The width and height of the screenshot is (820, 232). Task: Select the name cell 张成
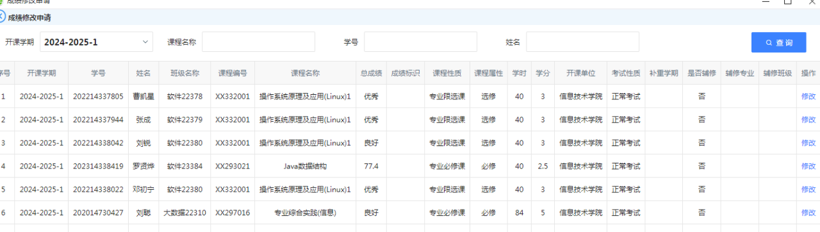click(x=143, y=120)
